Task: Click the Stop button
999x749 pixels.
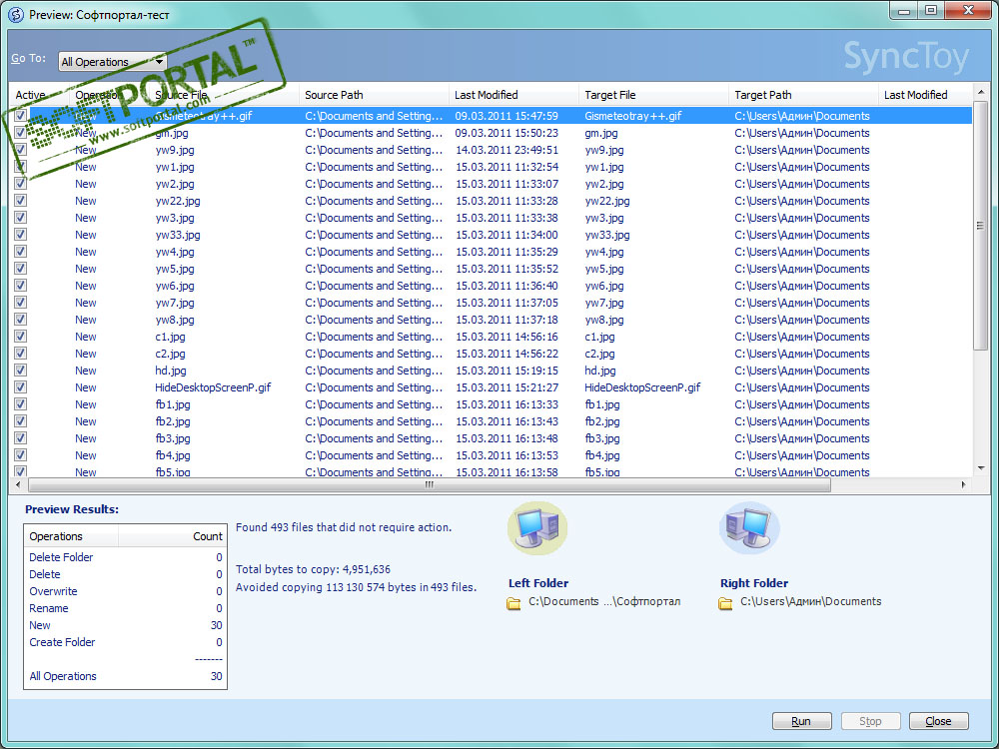Action: [x=870, y=721]
